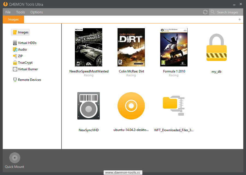The width and height of the screenshot is (246, 175).
Task: Click the TrueCrypt padlock sidebar icon
Action: (15, 63)
